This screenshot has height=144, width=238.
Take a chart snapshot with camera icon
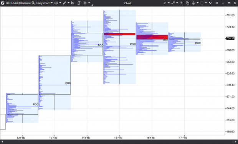coord(182,3)
